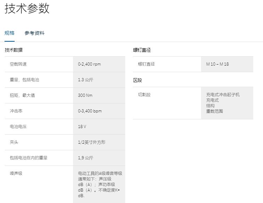Viewport: 263px width, 203px height.
Task: Select the M 10 – M 18 value
Action: pos(217,64)
